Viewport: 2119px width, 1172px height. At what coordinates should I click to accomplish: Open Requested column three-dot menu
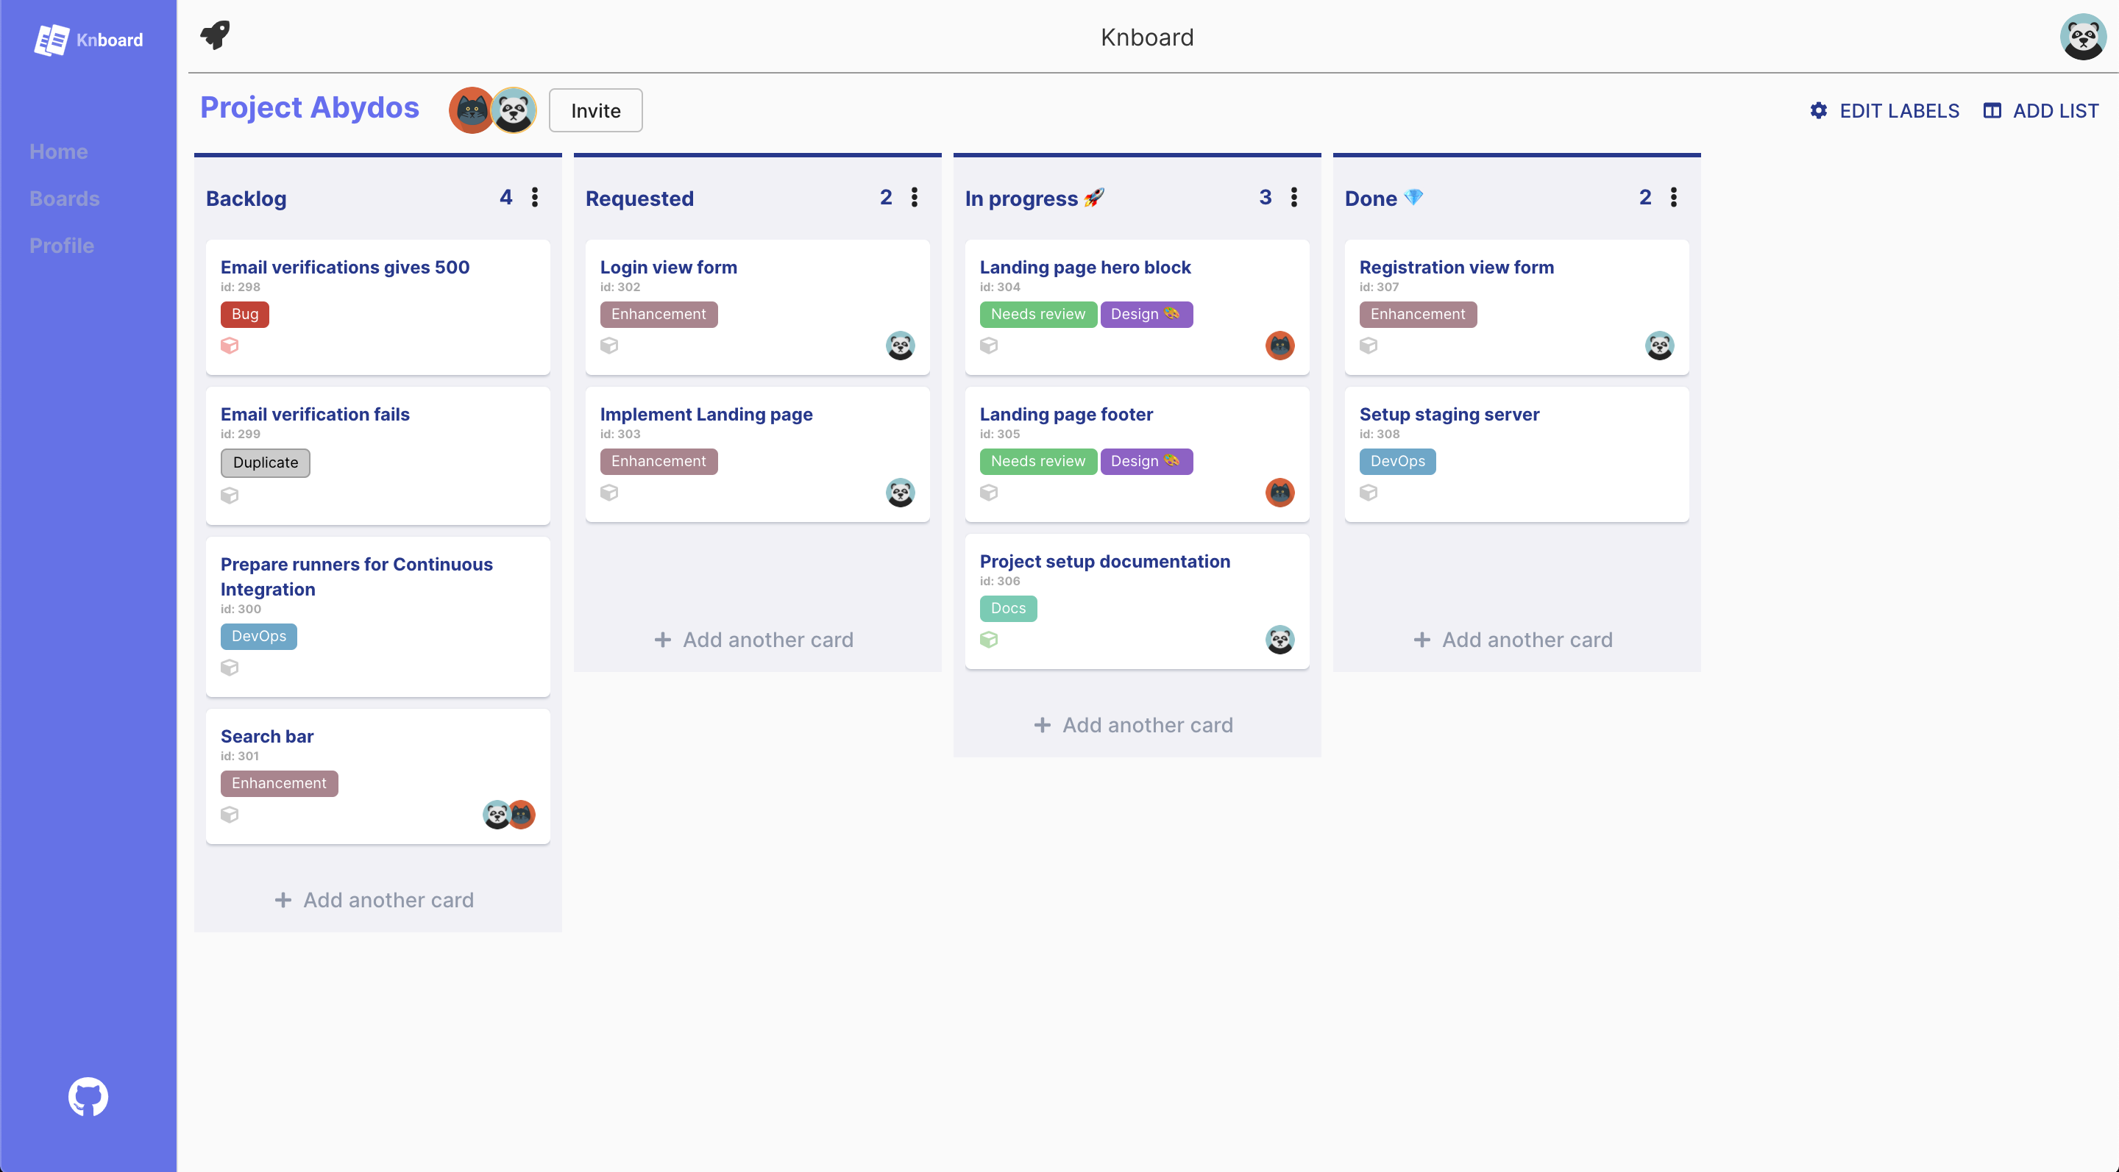914,197
